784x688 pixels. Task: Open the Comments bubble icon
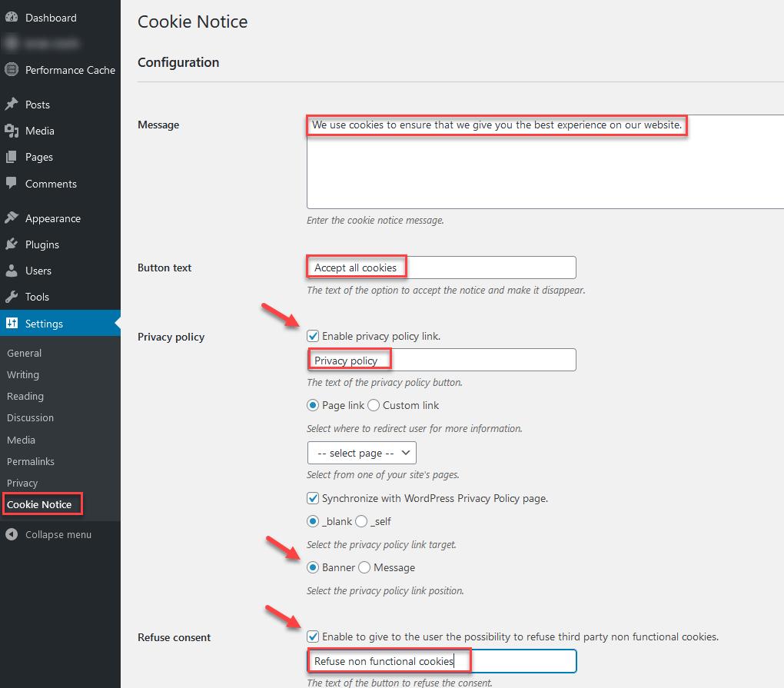[11, 184]
